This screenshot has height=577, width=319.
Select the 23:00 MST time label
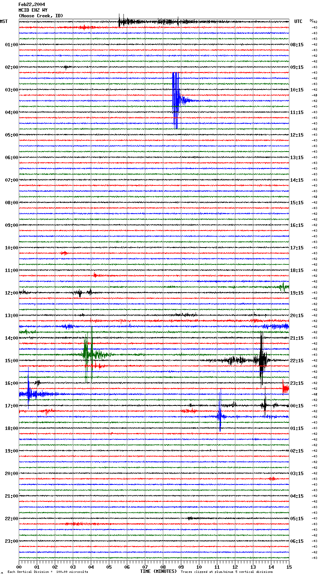tap(11, 541)
